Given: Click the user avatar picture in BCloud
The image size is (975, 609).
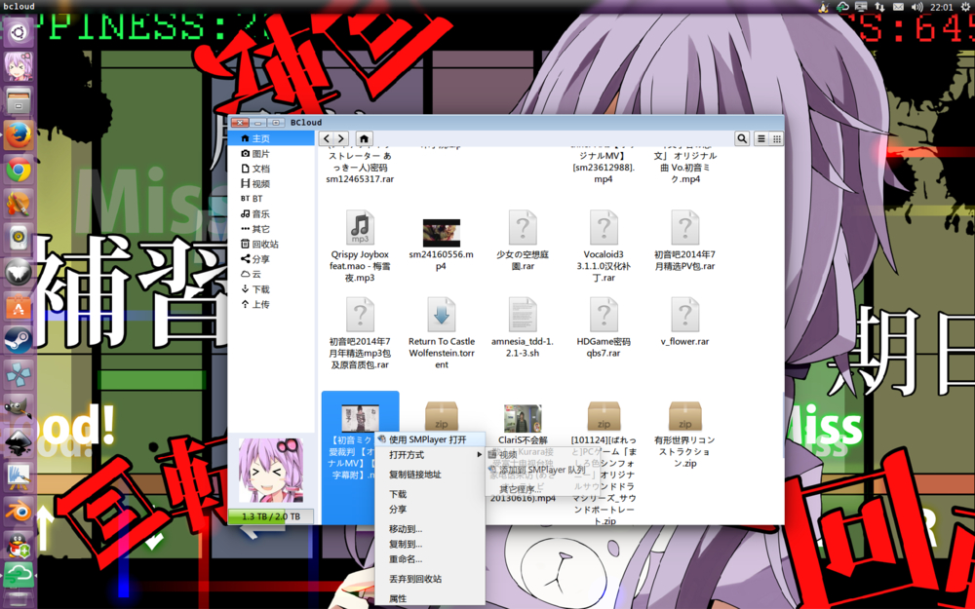Looking at the screenshot, I should [x=271, y=471].
